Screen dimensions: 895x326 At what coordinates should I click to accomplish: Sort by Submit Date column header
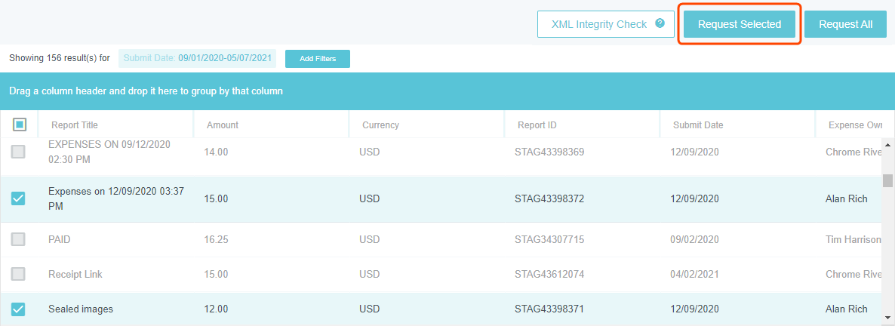coord(698,125)
